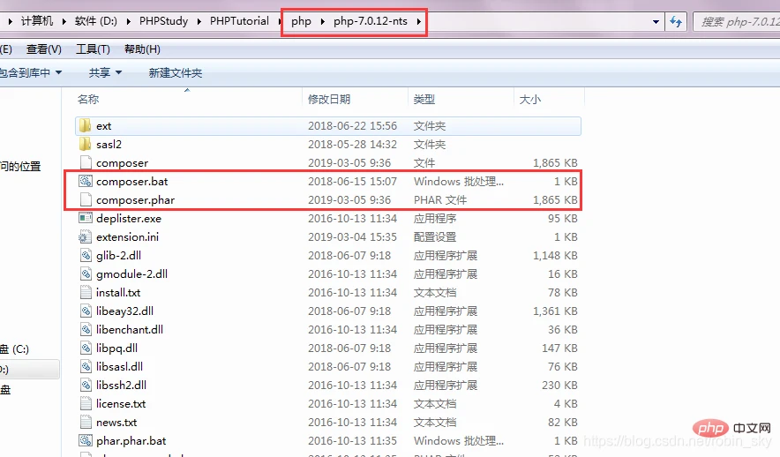Click the refresh button beside address bar
The image size is (780, 457).
point(677,21)
